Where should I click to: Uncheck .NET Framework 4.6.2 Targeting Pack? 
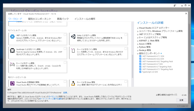click(x=140, y=61)
